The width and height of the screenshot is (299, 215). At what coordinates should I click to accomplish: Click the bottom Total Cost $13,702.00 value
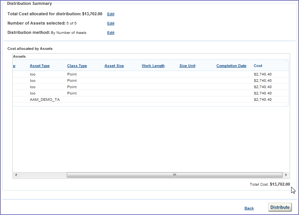280,184
